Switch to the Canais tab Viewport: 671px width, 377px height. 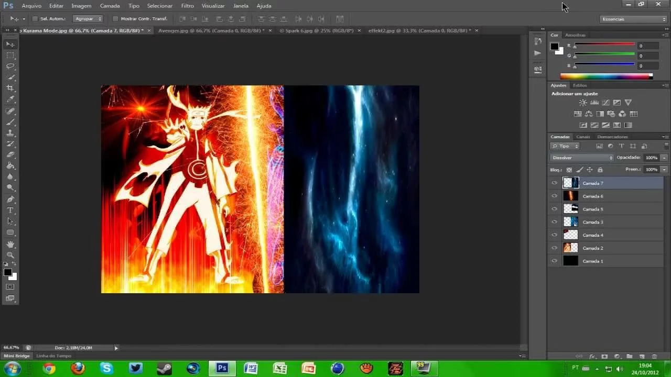[x=583, y=137]
